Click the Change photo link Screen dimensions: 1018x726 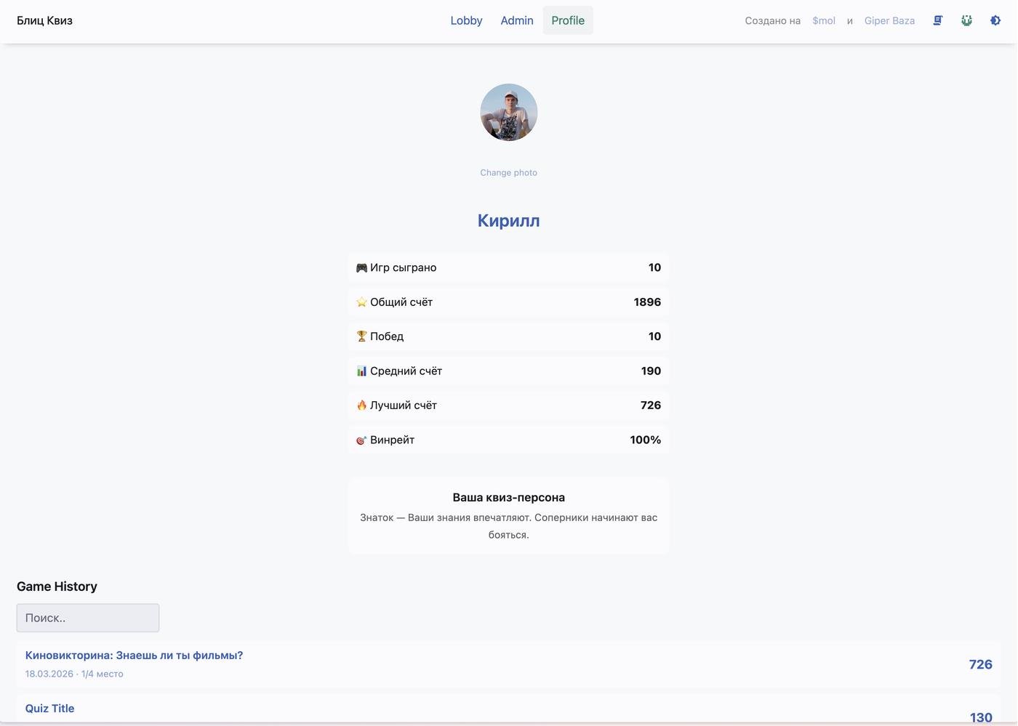pyautogui.click(x=508, y=172)
